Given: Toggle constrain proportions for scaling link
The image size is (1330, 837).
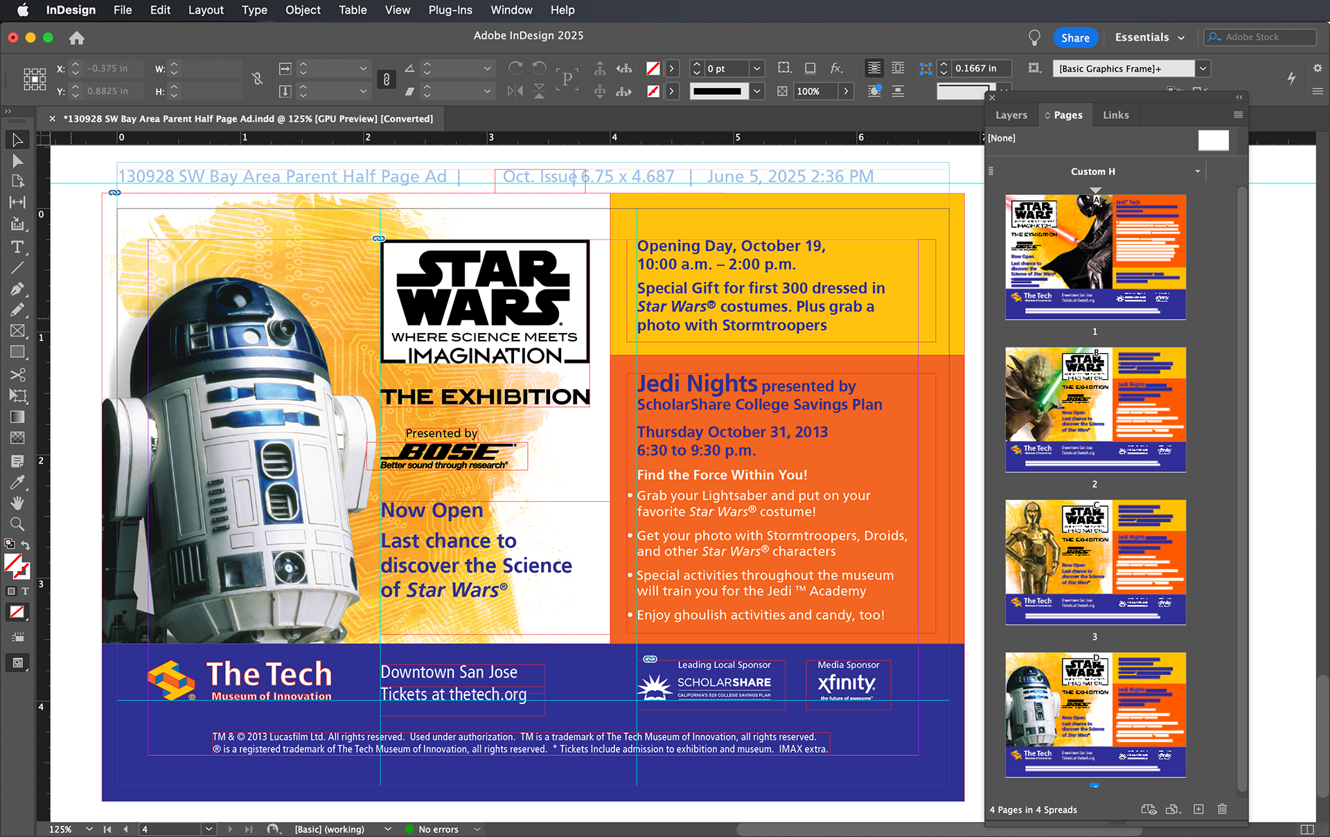Looking at the screenshot, I should [387, 79].
